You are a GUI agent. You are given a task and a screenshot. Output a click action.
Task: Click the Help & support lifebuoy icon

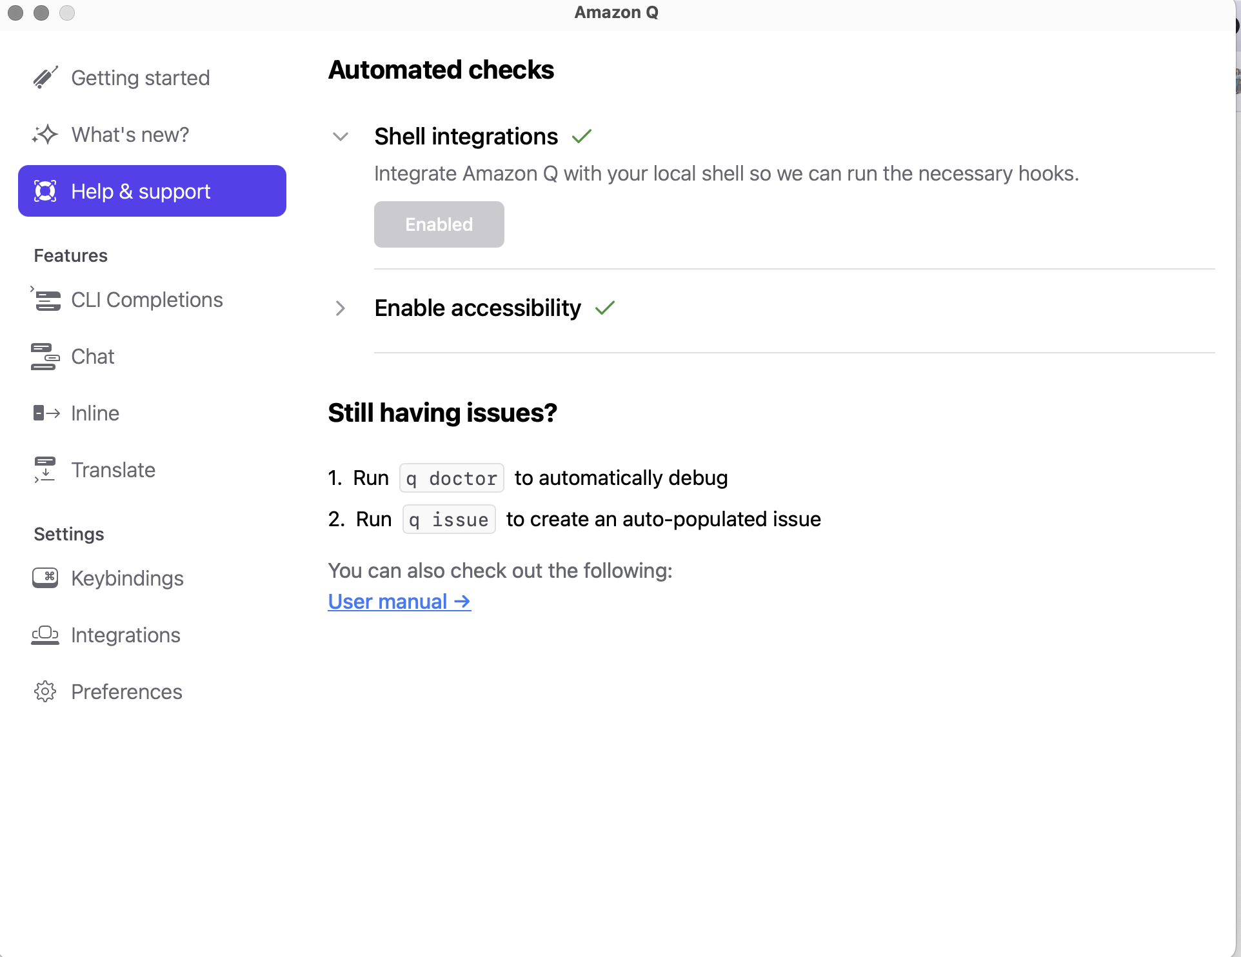pyautogui.click(x=45, y=192)
